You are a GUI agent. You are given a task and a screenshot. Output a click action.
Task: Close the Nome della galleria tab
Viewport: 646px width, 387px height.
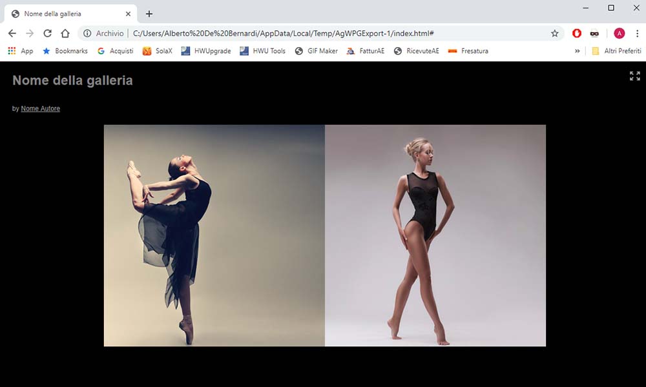[128, 14]
